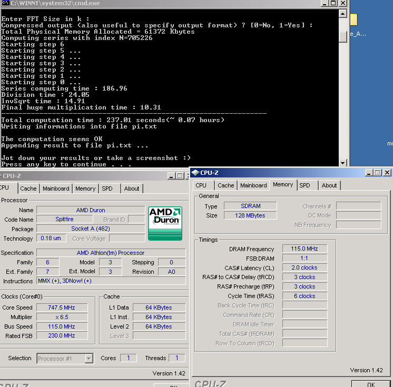Viewport: 393px width, 387px height.
Task: Click the Cycle Time 6 clocks value
Action: [304, 296]
